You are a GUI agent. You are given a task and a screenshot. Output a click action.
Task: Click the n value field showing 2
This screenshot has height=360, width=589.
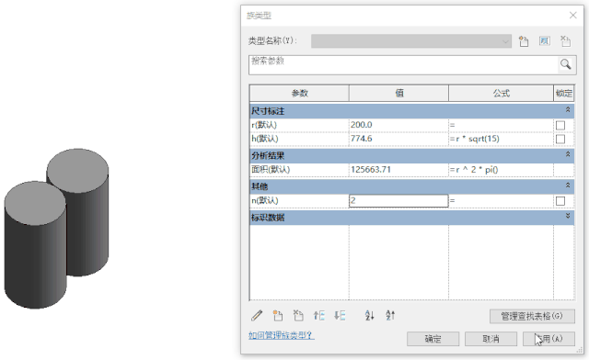click(398, 200)
